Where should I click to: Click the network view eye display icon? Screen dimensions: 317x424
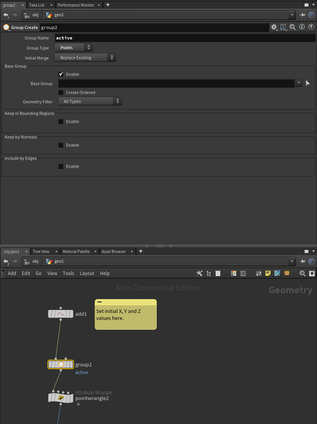[x=312, y=274]
